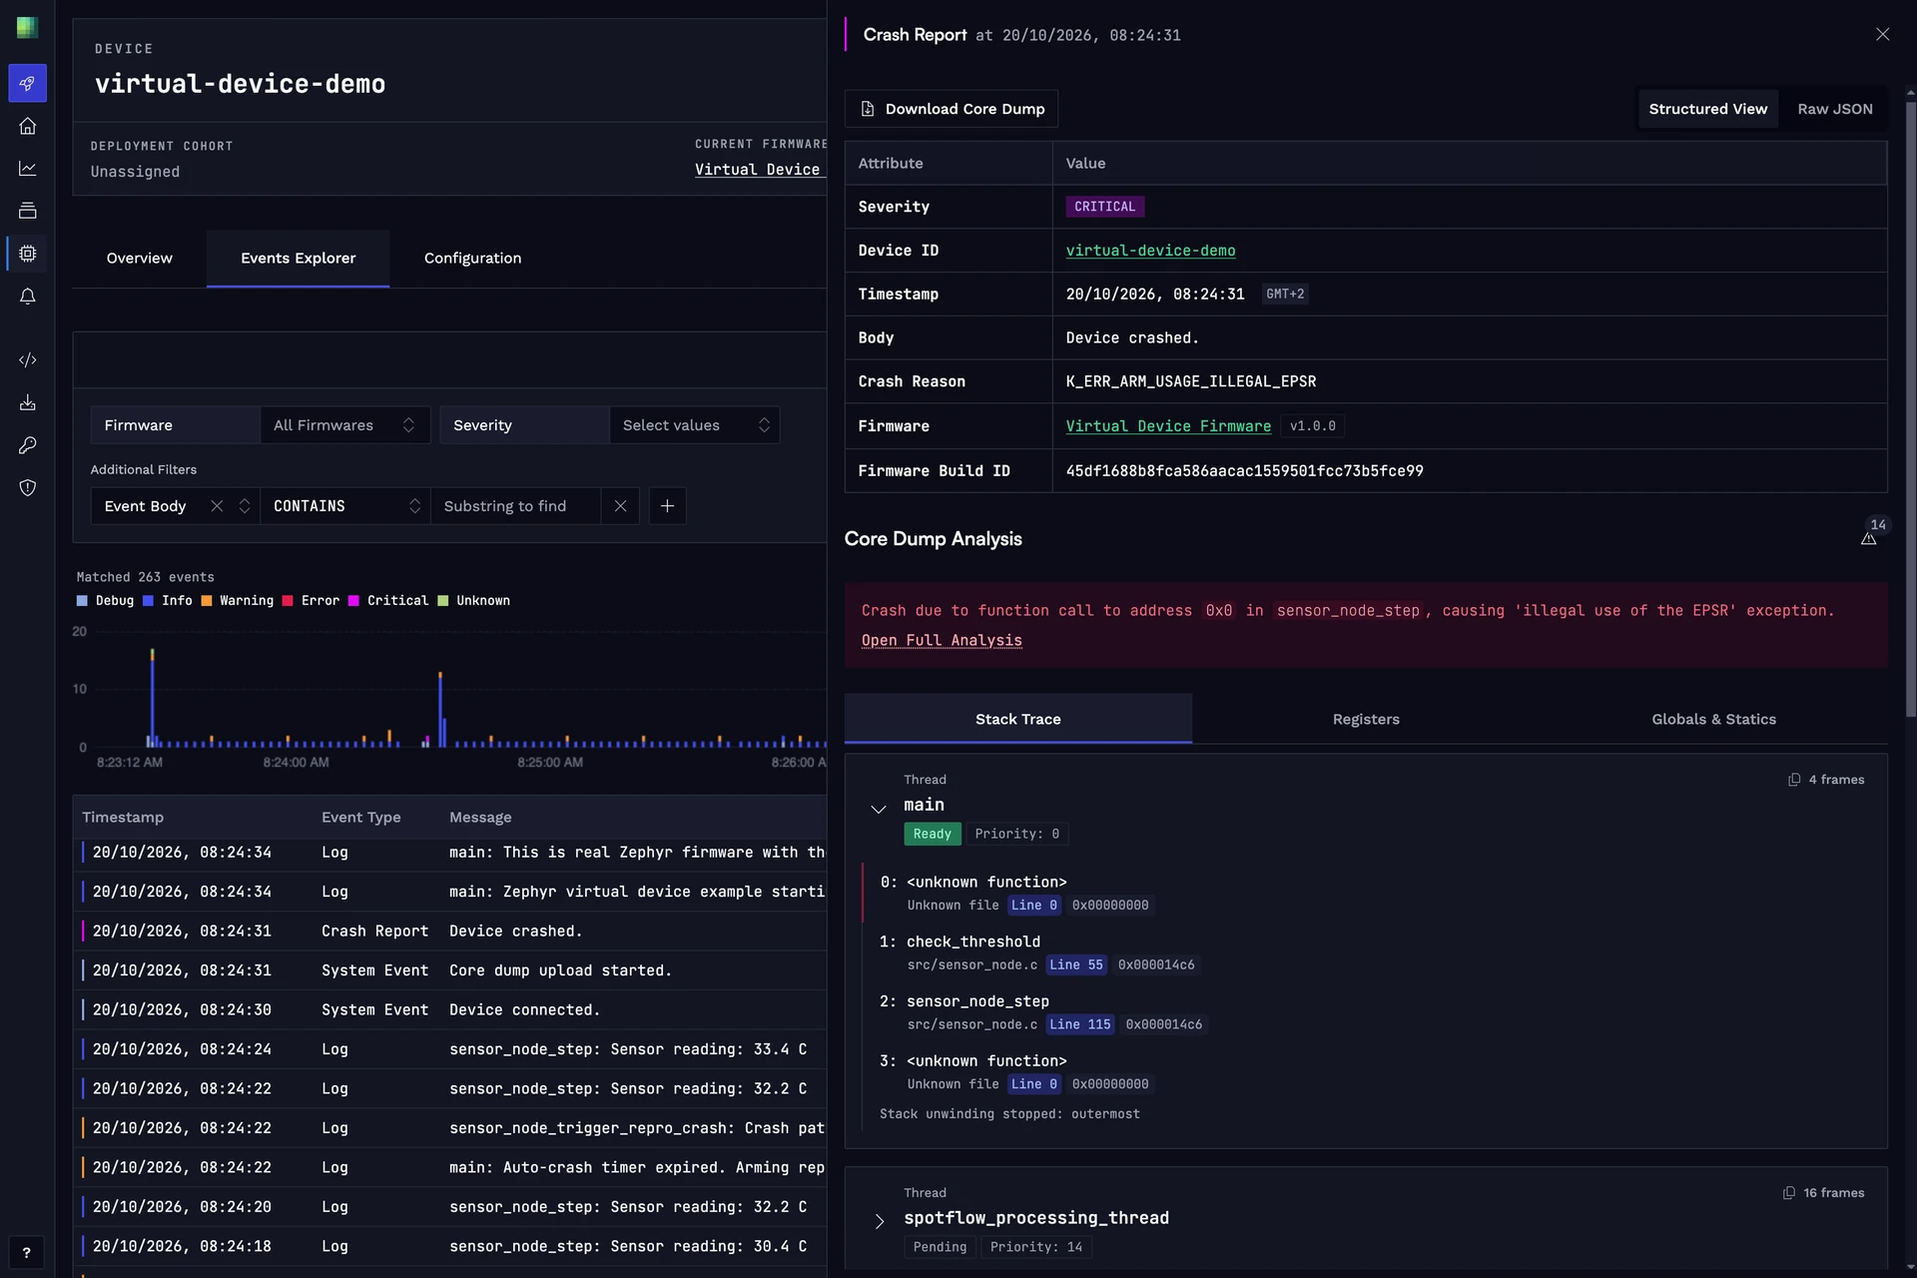Screen dimensions: 1917x1278
Task: Copy the main thread 4 frames icon
Action: coord(1794,780)
